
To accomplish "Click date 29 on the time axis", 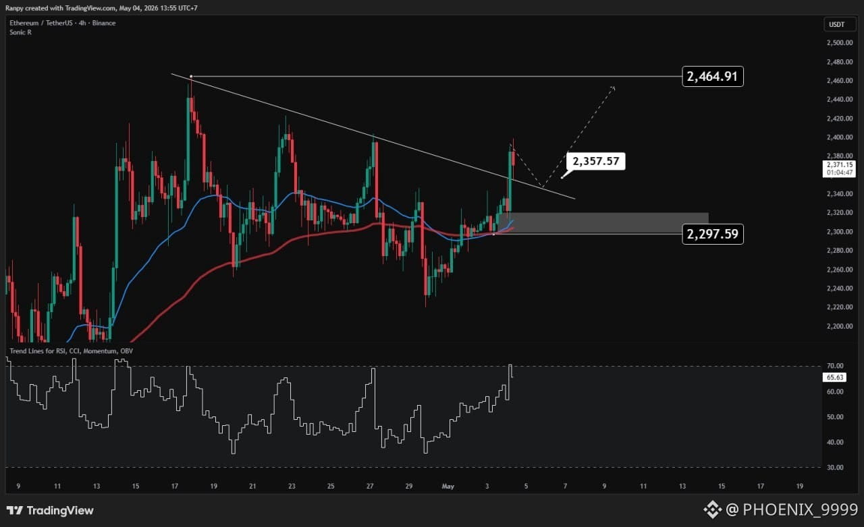I will tap(409, 485).
